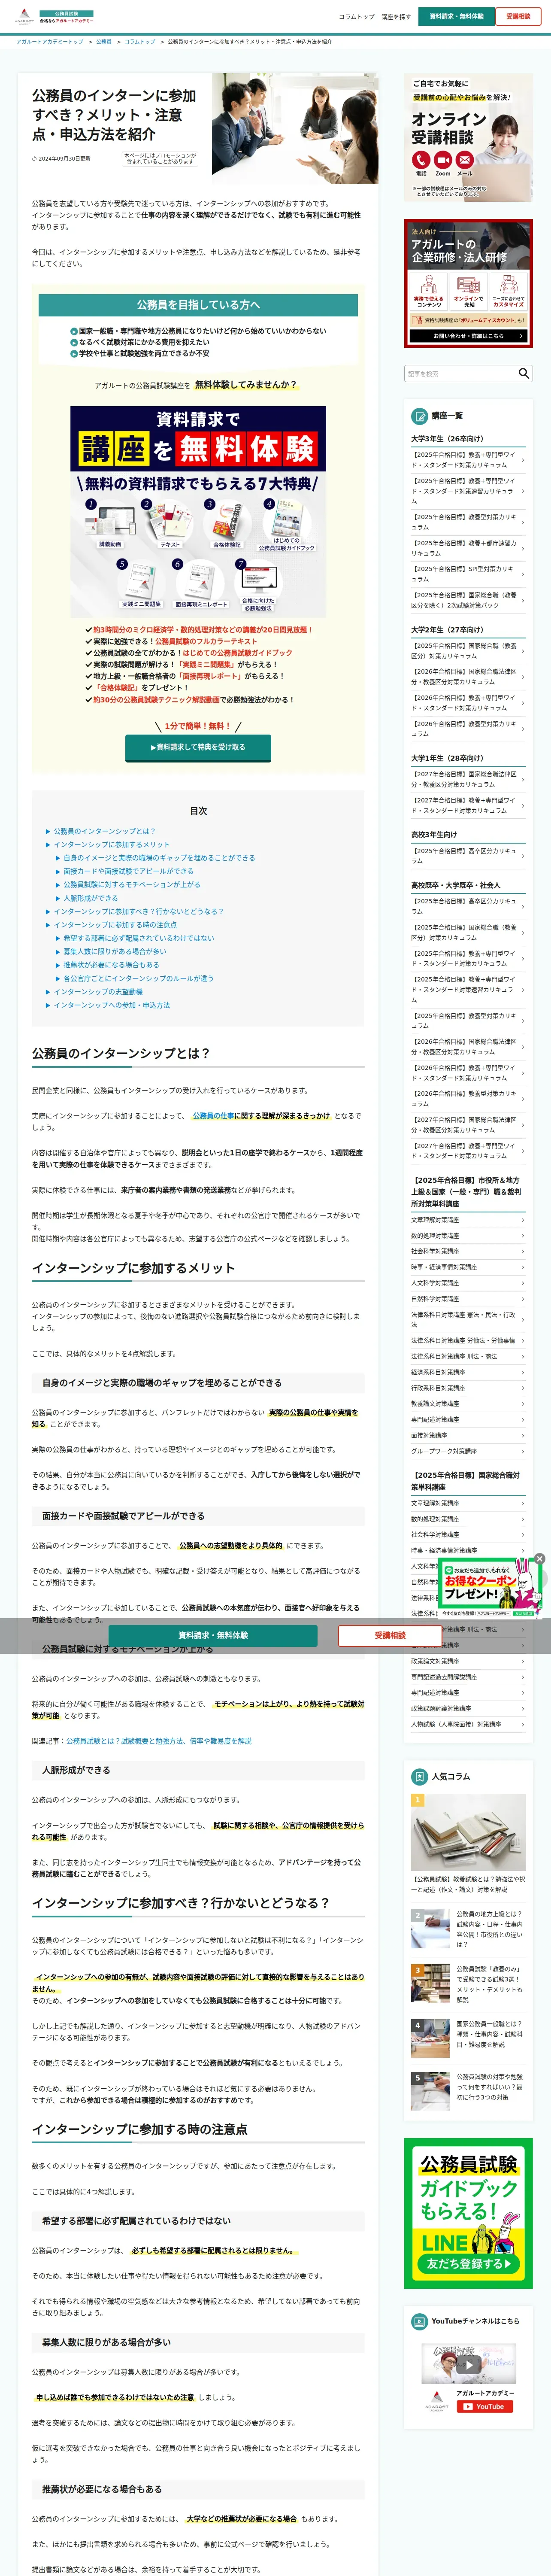Jump to 推薦状が必要になる場合もある in contents

click(111, 965)
